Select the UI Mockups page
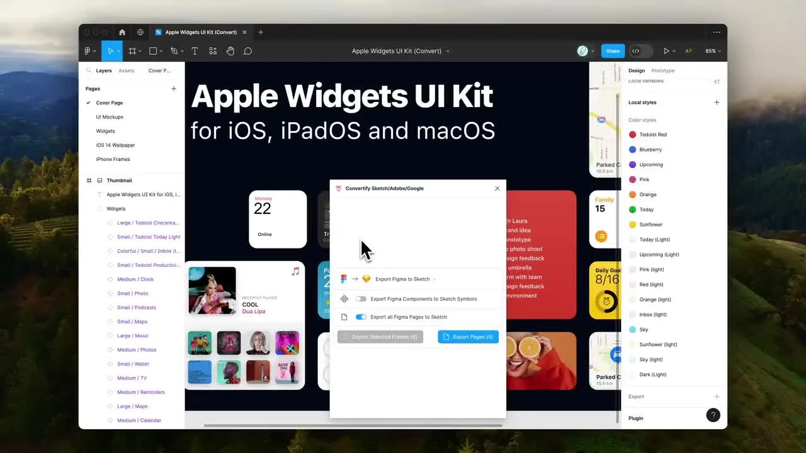This screenshot has height=453, width=806. pyautogui.click(x=110, y=117)
